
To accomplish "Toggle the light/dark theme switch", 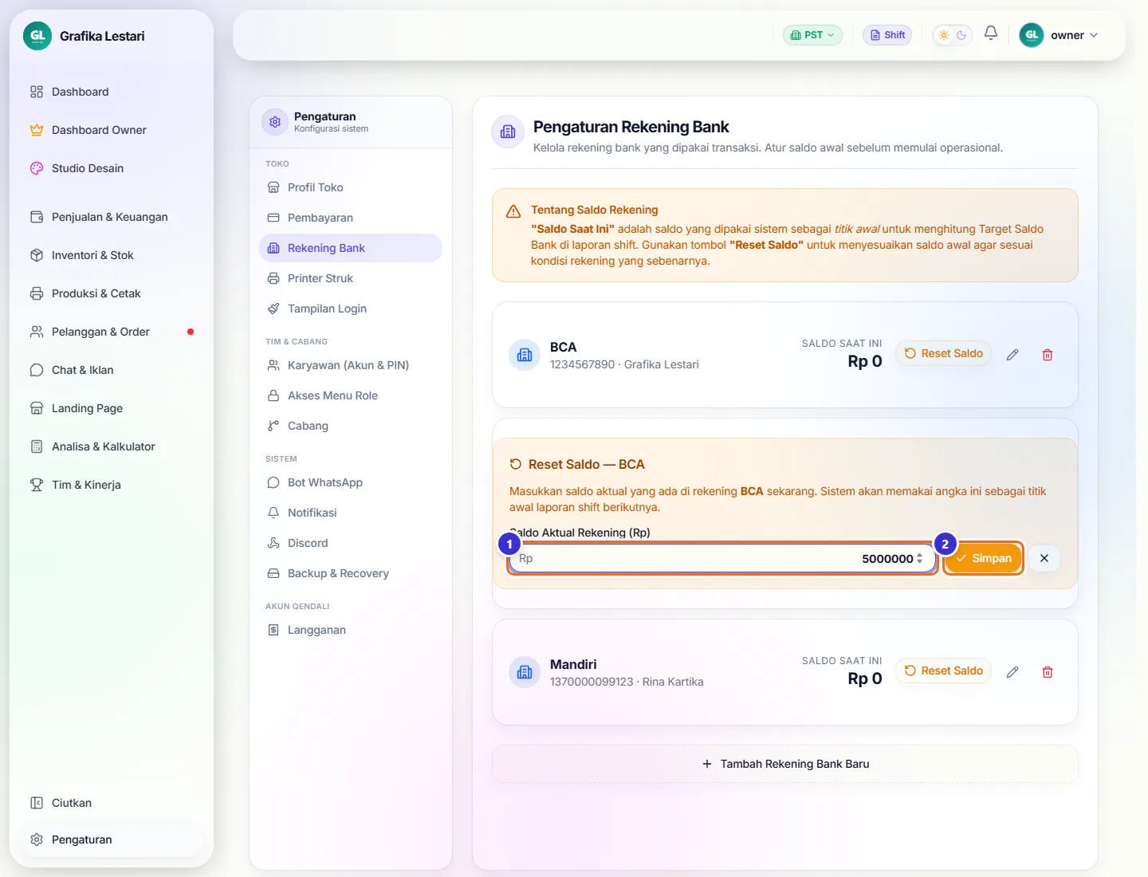I will [x=953, y=35].
